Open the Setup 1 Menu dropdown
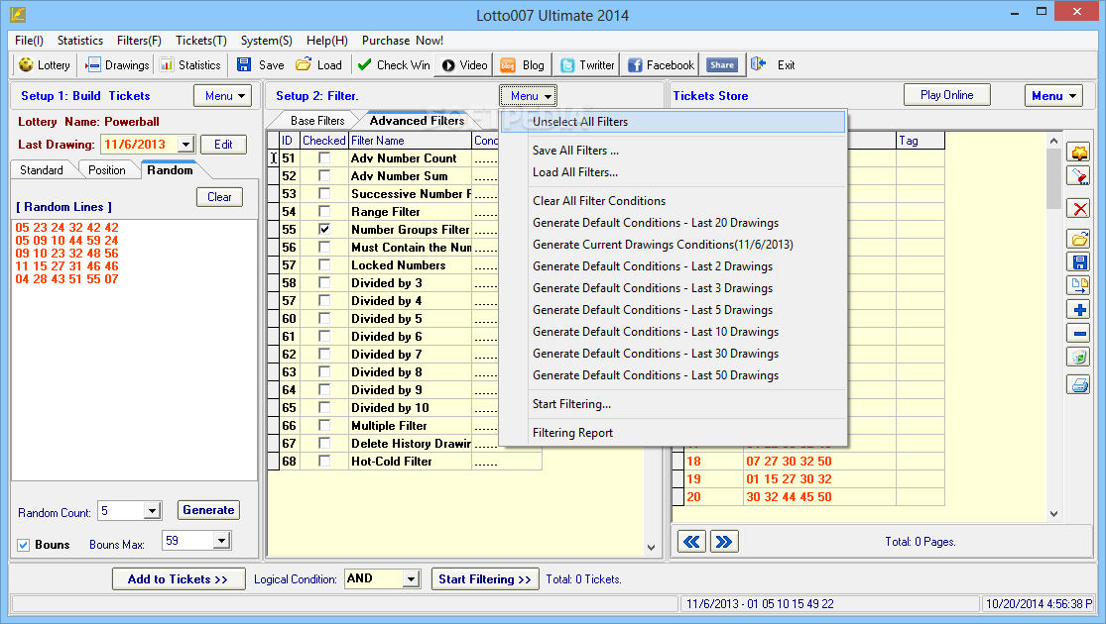This screenshot has width=1106, height=624. (223, 96)
